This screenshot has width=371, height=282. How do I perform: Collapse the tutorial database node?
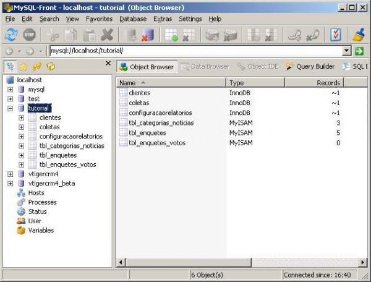tap(10, 108)
